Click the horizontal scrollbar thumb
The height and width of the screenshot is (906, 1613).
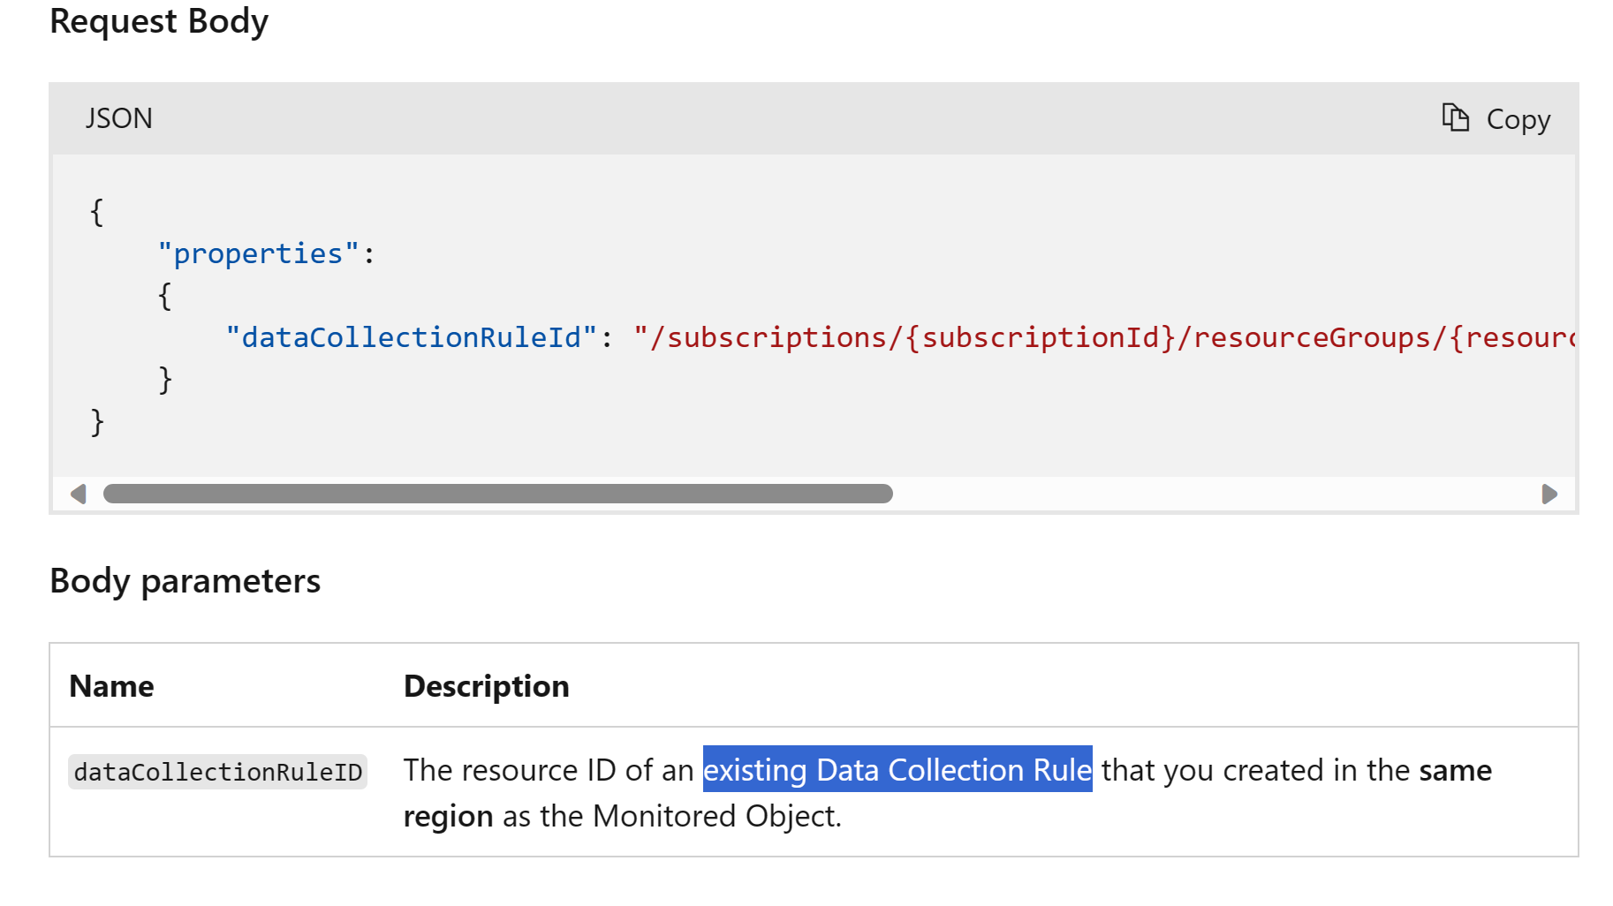click(x=497, y=494)
